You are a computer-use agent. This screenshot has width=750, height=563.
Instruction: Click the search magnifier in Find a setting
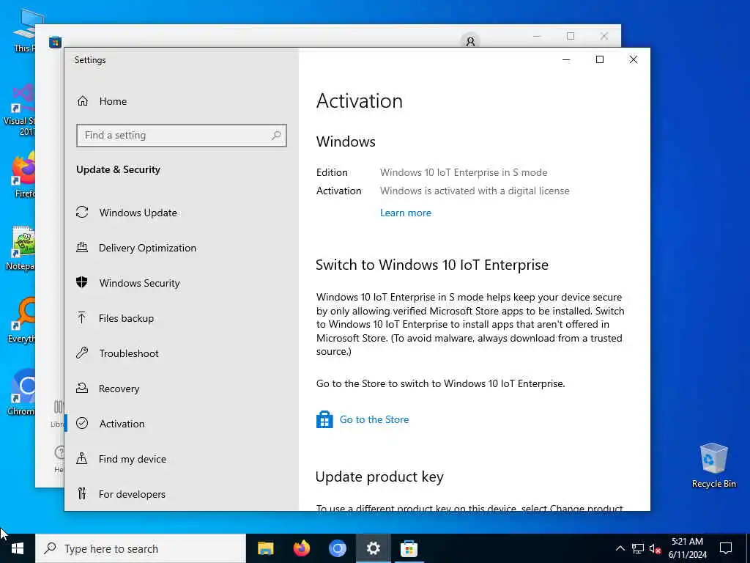tap(276, 136)
